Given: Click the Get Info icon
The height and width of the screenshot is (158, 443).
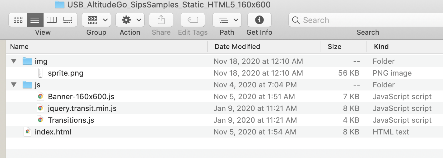Looking at the screenshot, I should pyautogui.click(x=259, y=20).
